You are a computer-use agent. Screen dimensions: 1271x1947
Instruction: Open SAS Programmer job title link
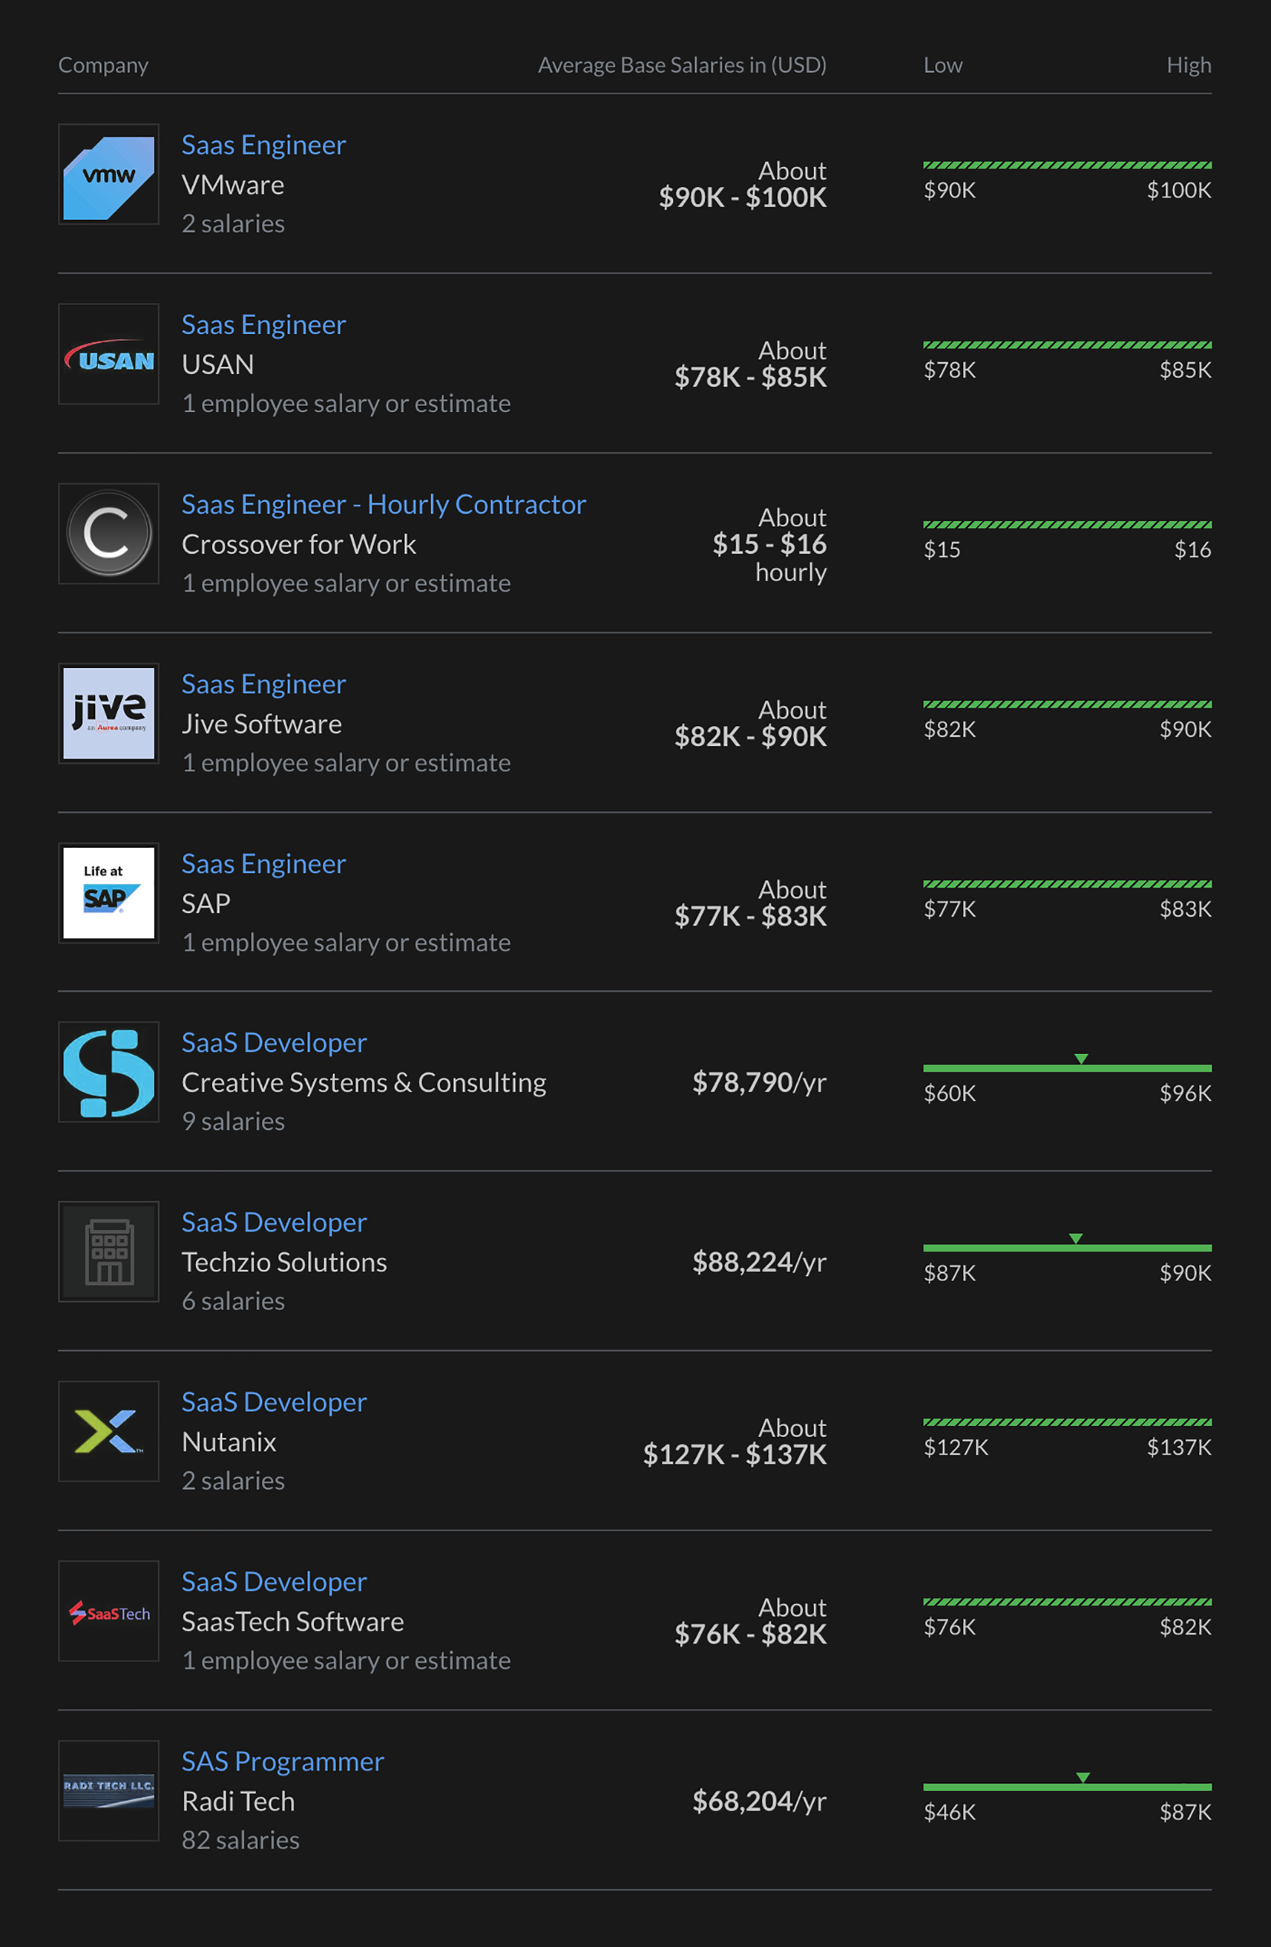point(283,1762)
